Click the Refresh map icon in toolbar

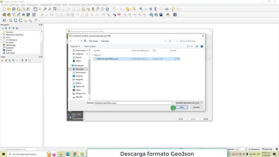(107, 9)
